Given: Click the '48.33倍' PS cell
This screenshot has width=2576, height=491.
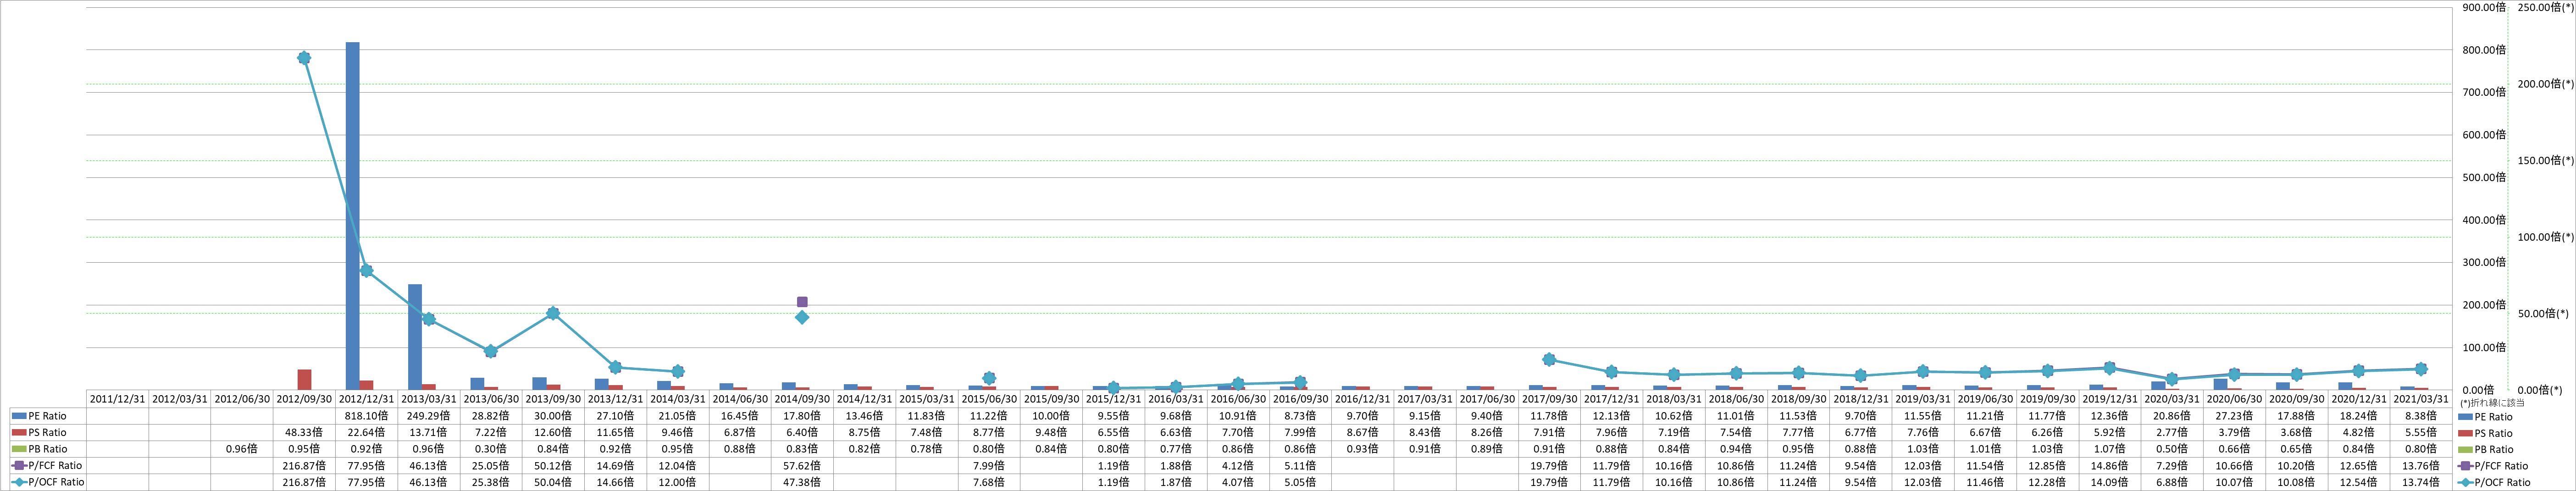Looking at the screenshot, I should point(304,432).
